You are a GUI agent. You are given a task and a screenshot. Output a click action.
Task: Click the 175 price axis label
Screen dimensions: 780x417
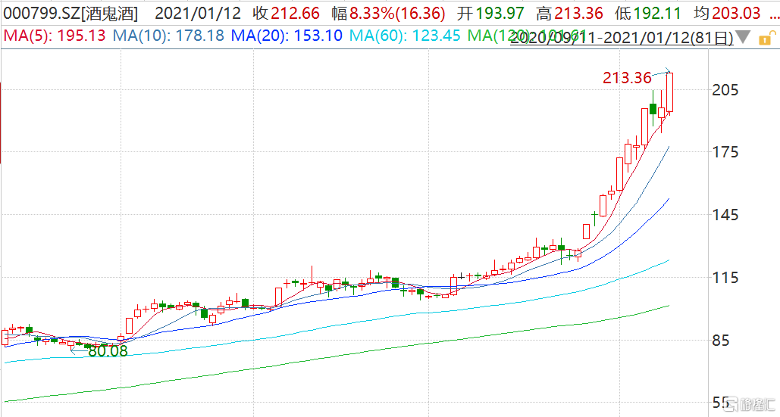[725, 152]
